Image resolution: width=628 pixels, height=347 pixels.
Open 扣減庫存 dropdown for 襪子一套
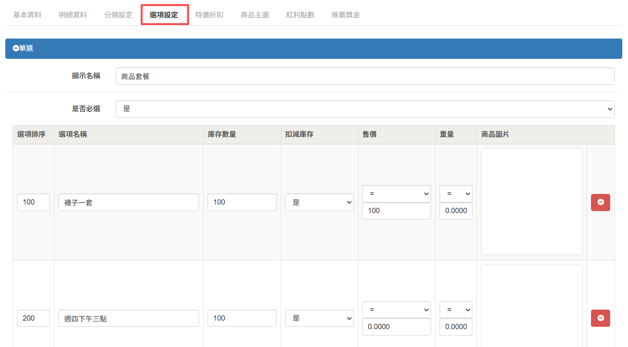click(x=319, y=202)
